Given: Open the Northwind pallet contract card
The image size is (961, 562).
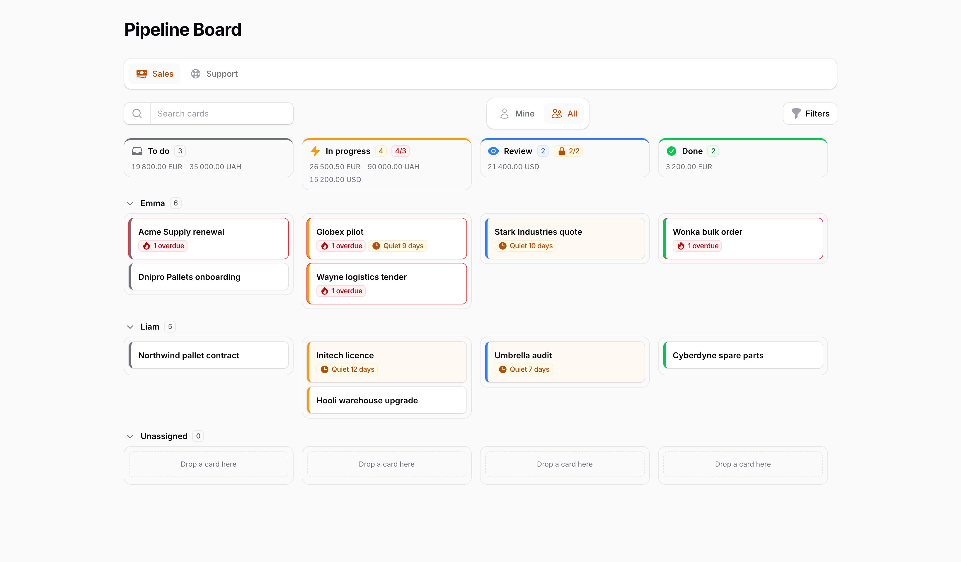Looking at the screenshot, I should click(209, 355).
